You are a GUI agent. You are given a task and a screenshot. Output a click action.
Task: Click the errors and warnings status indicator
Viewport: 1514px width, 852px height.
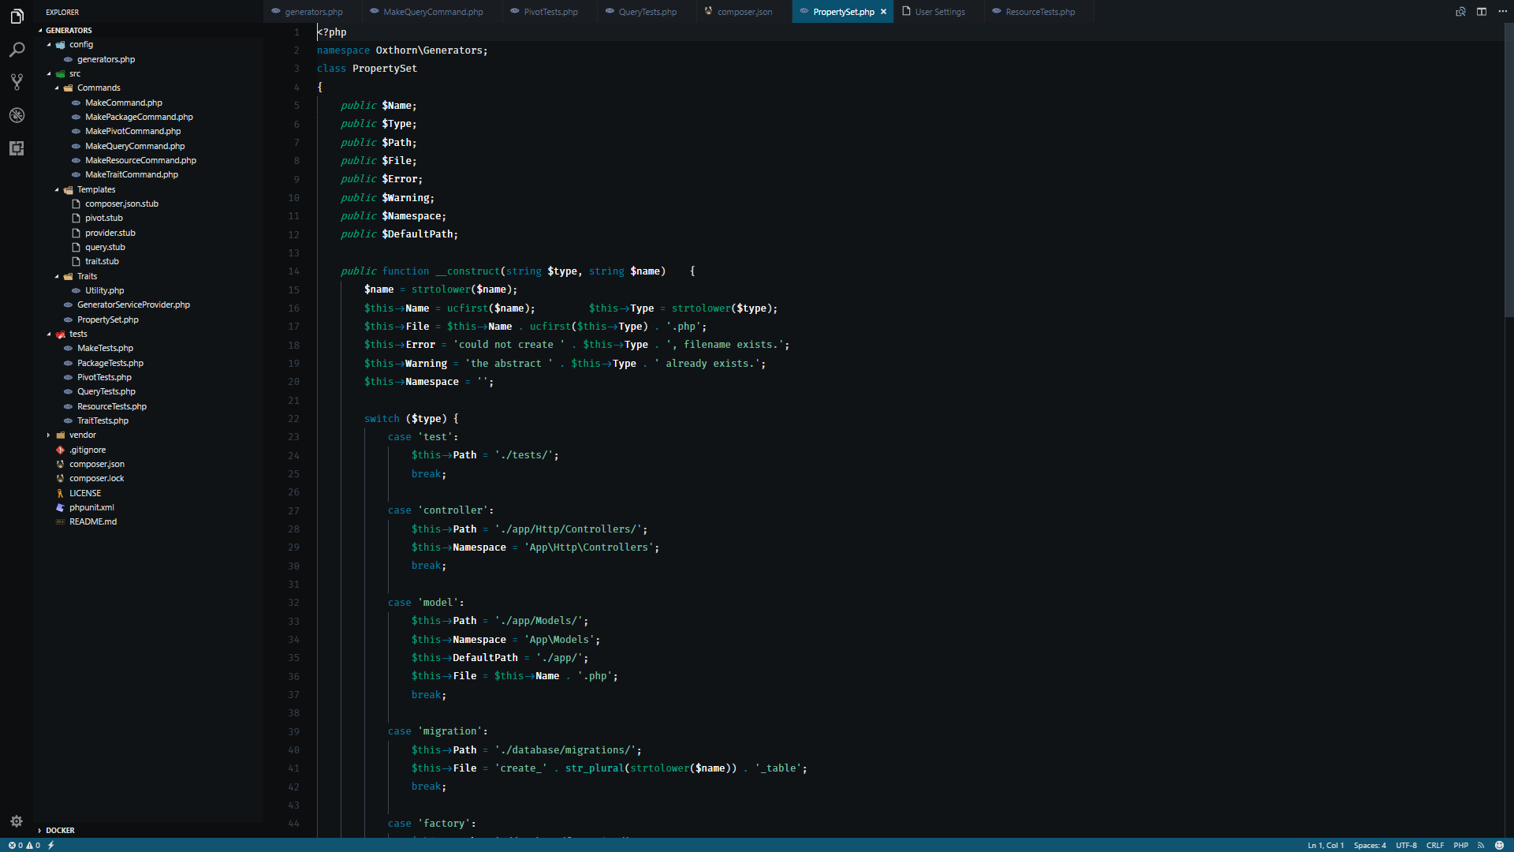pyautogui.click(x=24, y=845)
